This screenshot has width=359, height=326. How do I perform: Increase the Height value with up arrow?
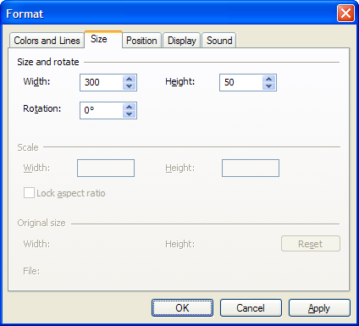click(x=269, y=79)
